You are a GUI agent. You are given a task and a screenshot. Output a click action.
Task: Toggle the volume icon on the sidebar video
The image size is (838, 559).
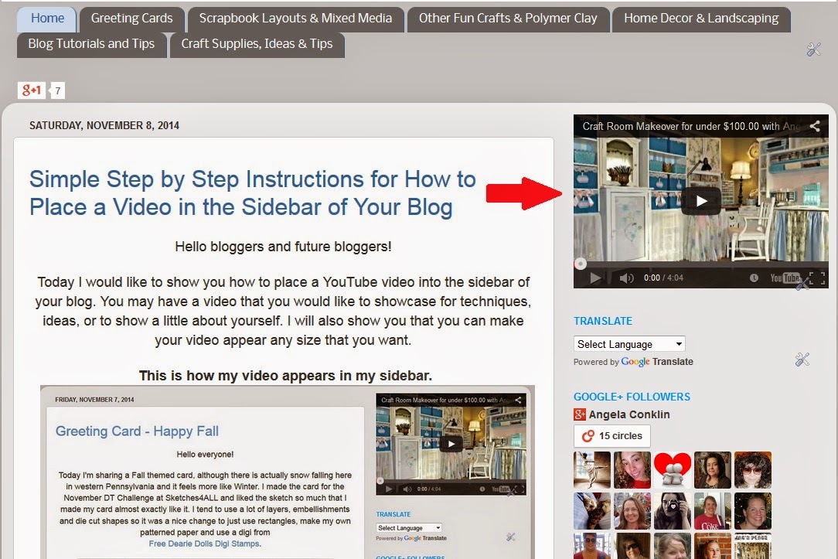click(x=626, y=278)
